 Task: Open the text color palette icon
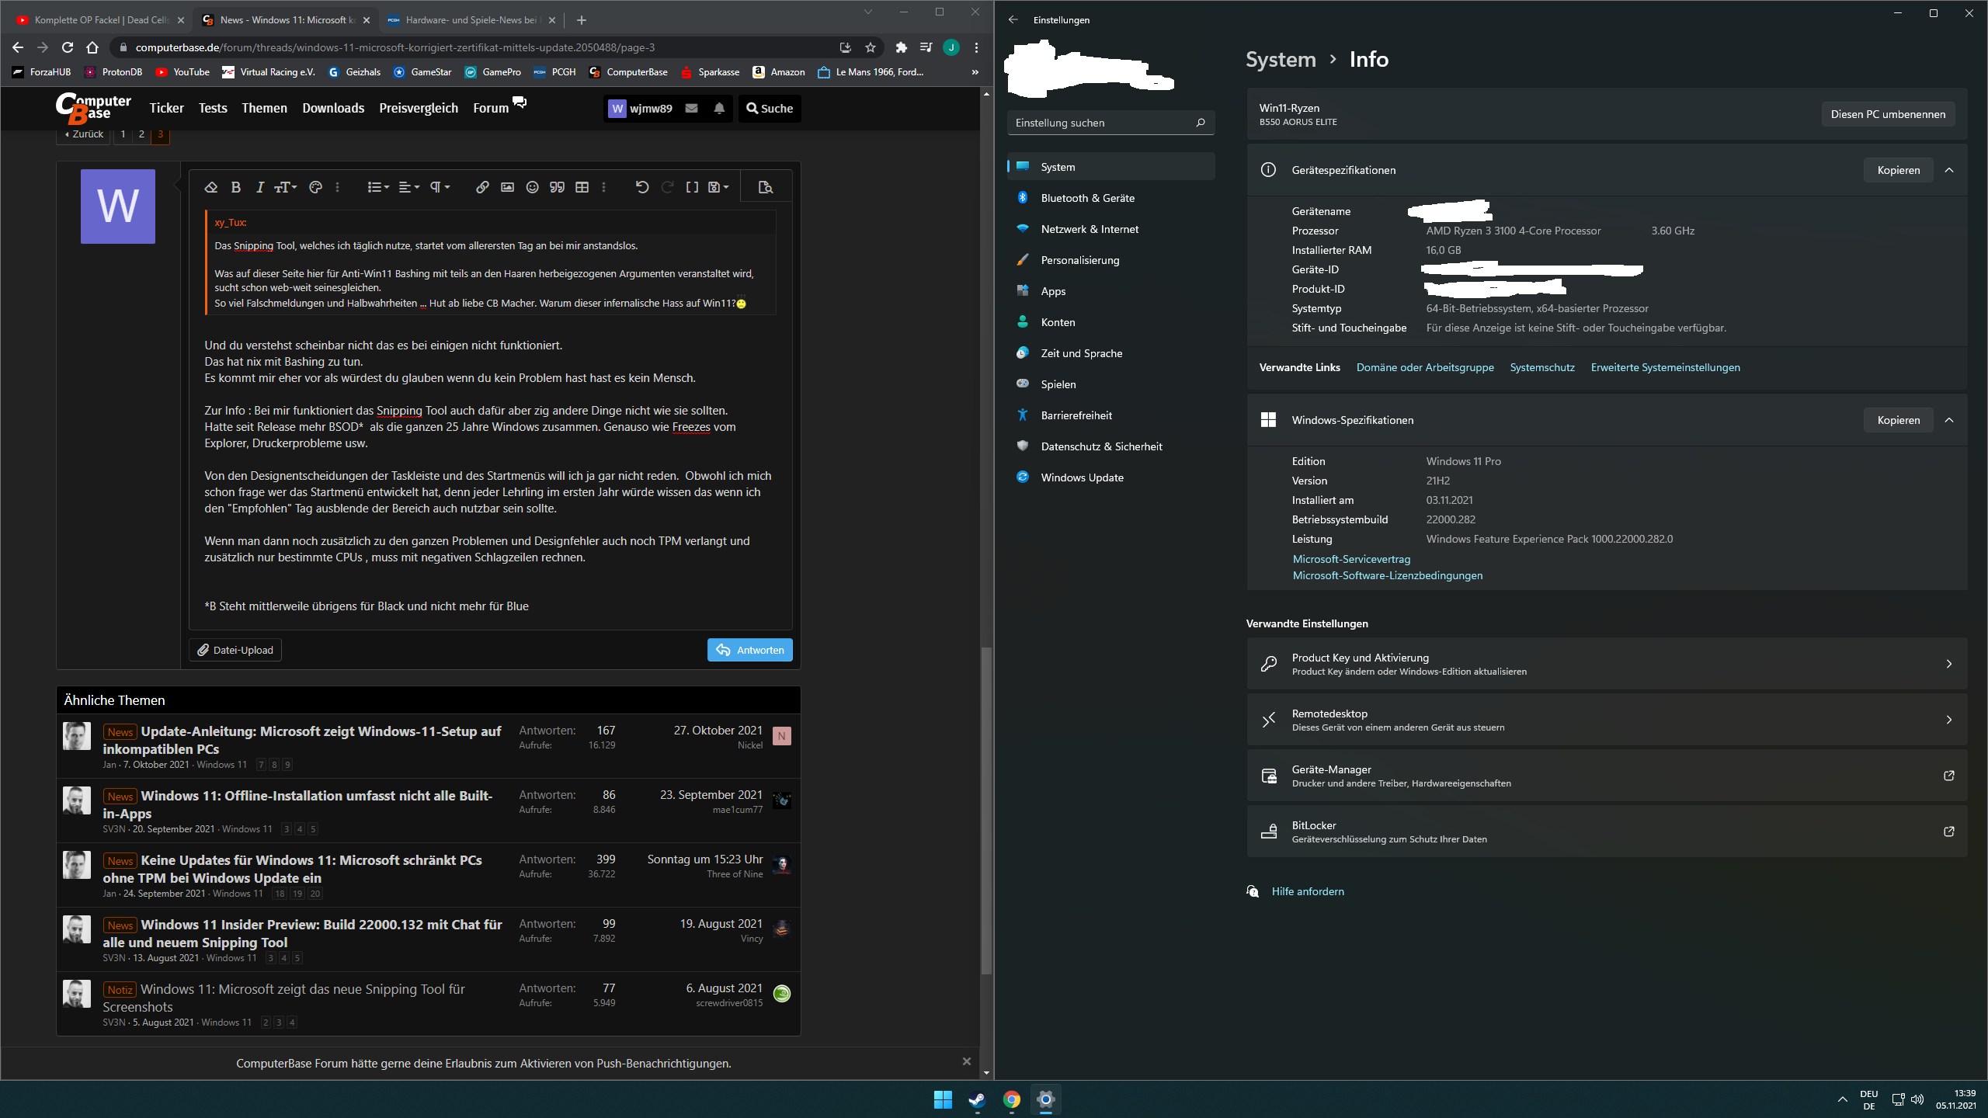[x=315, y=187]
